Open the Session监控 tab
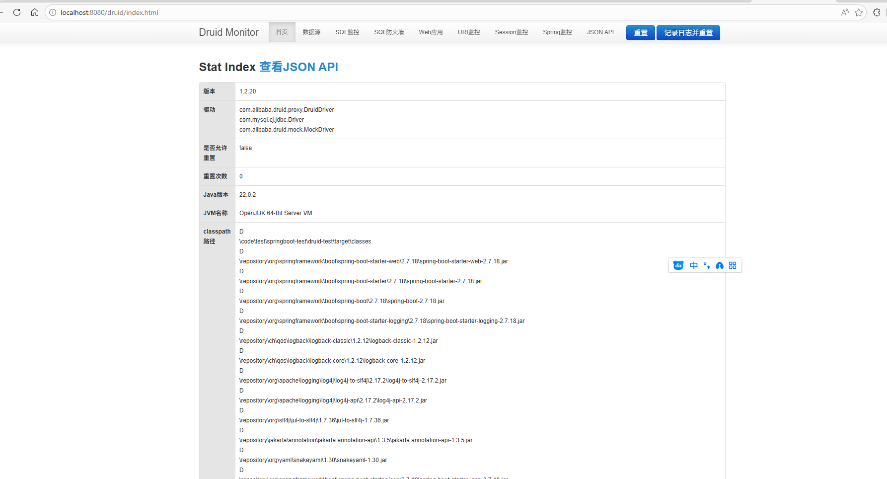The image size is (887, 479). (512, 32)
